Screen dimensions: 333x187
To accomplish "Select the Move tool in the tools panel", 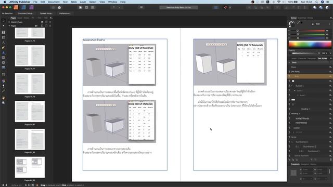I will [x=3, y=21].
